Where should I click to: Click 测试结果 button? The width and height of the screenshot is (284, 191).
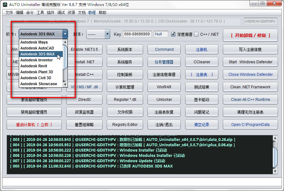pos(201,87)
